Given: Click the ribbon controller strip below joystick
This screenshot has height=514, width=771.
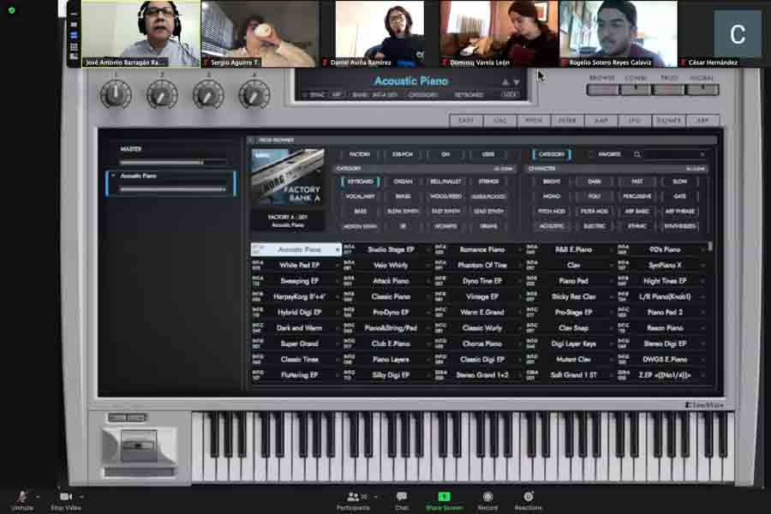Looking at the screenshot, I should (x=139, y=472).
